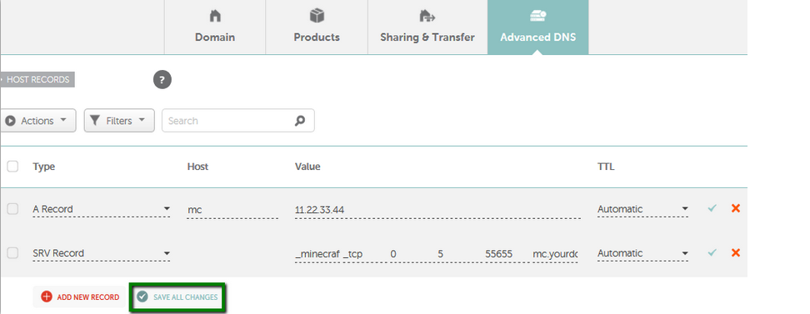
Task: Click the Type column header
Action: pos(44,167)
